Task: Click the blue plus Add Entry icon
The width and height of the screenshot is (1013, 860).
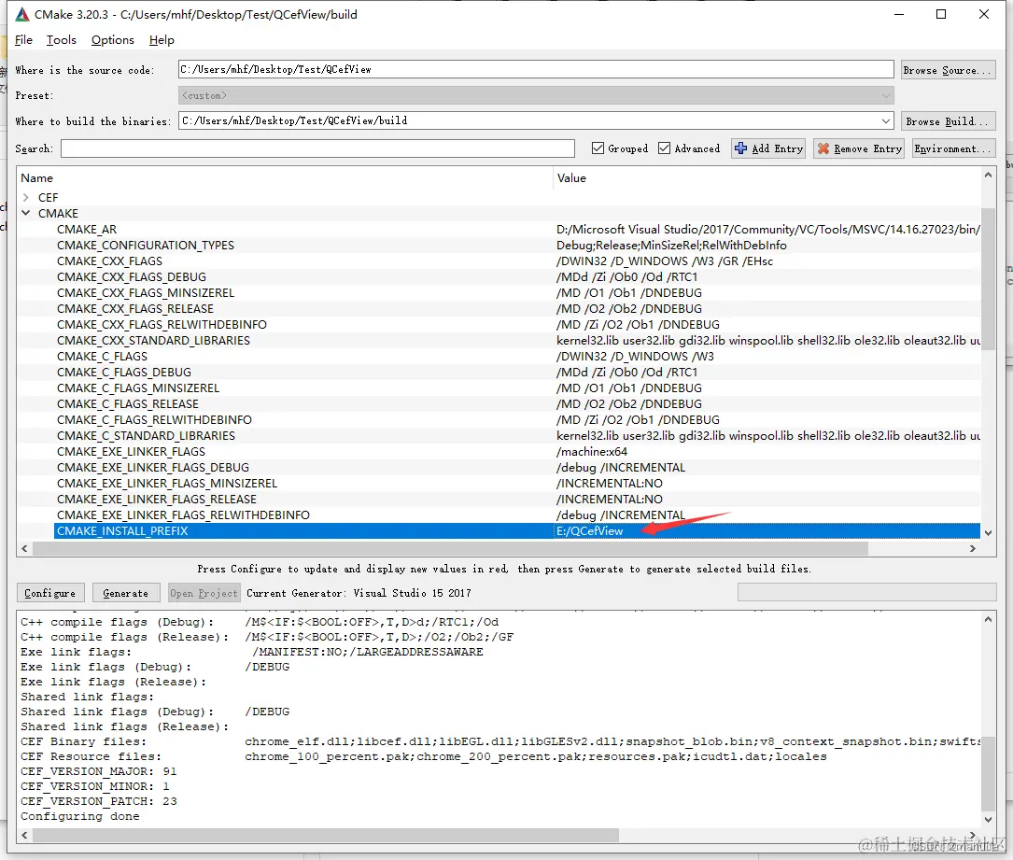Action: tap(740, 148)
